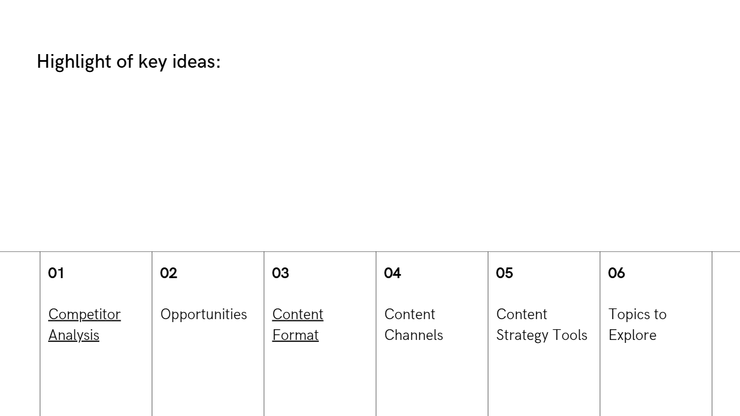Click the empty cell right of column 06

click(726, 333)
